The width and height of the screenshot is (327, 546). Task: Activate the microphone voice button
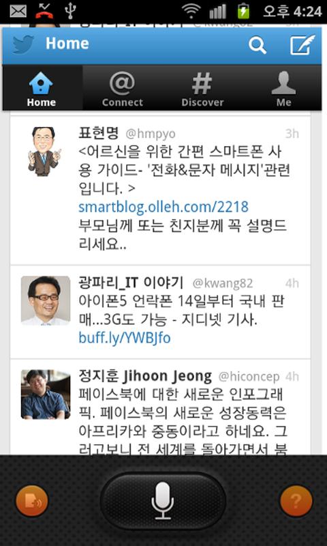[x=163, y=501]
